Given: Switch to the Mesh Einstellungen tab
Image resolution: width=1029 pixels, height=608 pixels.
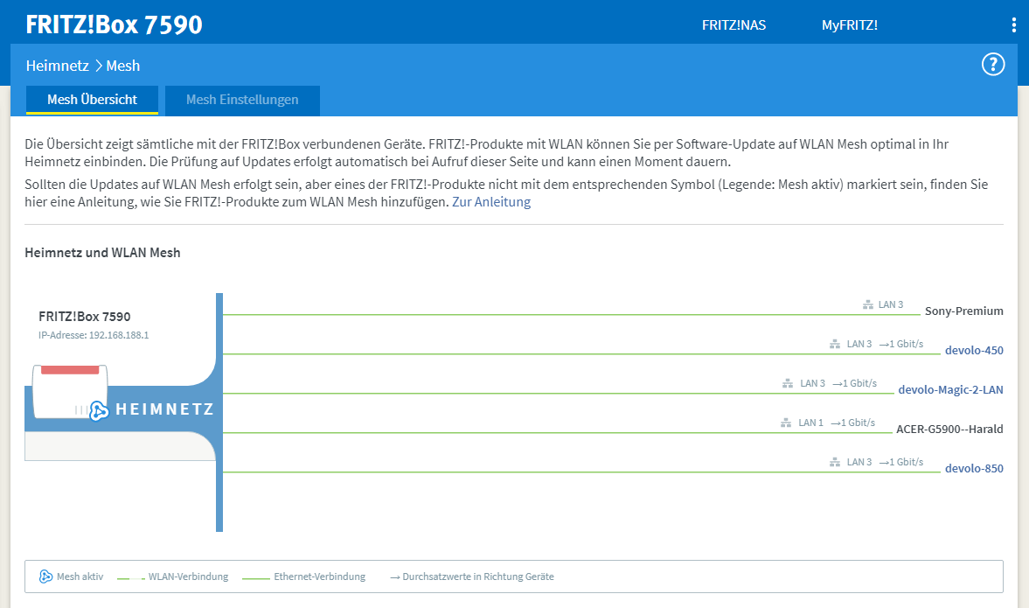Looking at the screenshot, I should click(242, 100).
